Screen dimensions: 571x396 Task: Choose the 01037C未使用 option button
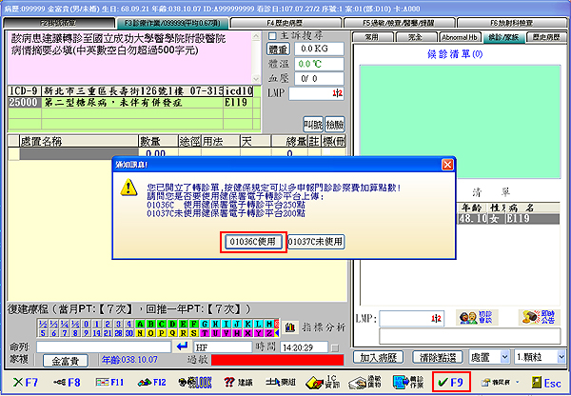[316, 242]
